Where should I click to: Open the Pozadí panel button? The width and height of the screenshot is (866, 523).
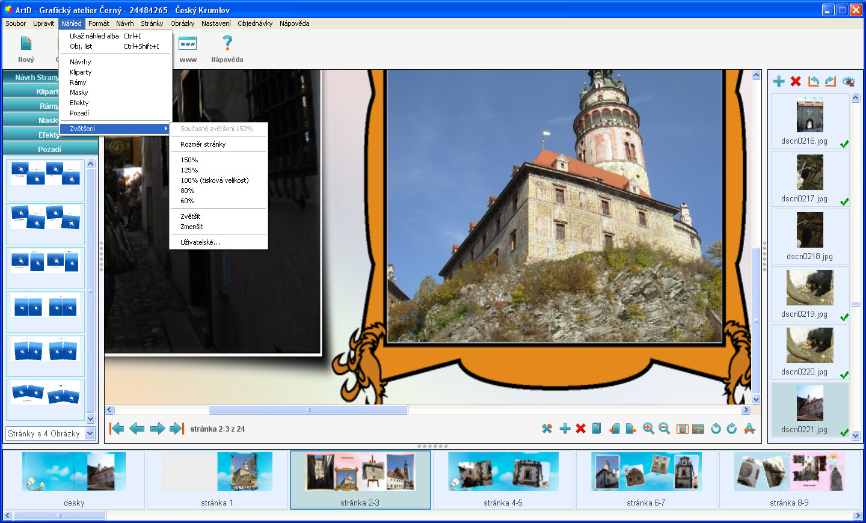[x=50, y=149]
